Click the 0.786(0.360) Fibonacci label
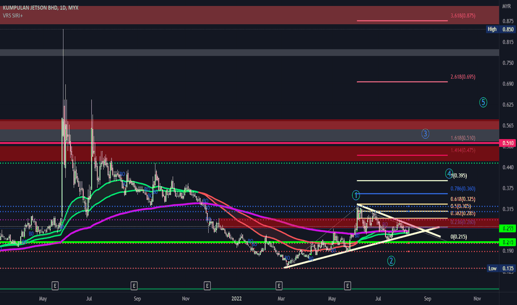 [x=463, y=189]
